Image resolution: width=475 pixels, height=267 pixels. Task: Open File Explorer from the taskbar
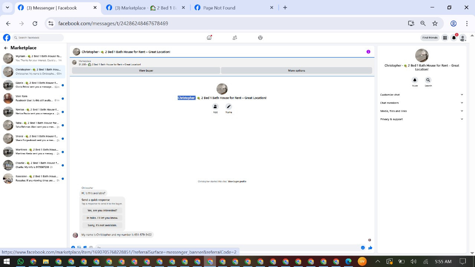(x=46, y=261)
